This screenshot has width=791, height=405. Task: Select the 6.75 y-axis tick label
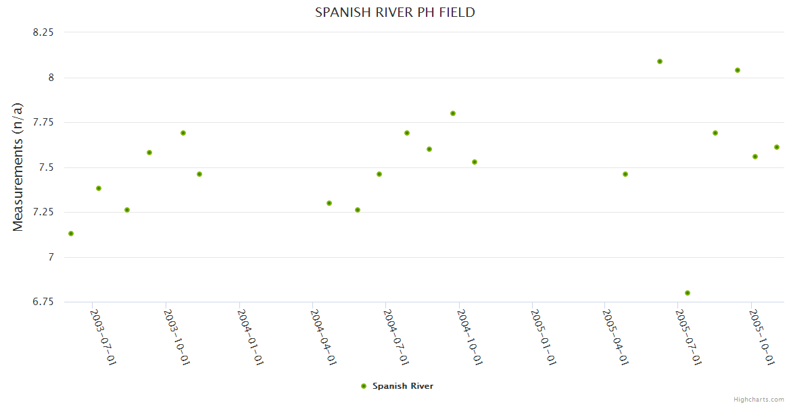coord(43,302)
